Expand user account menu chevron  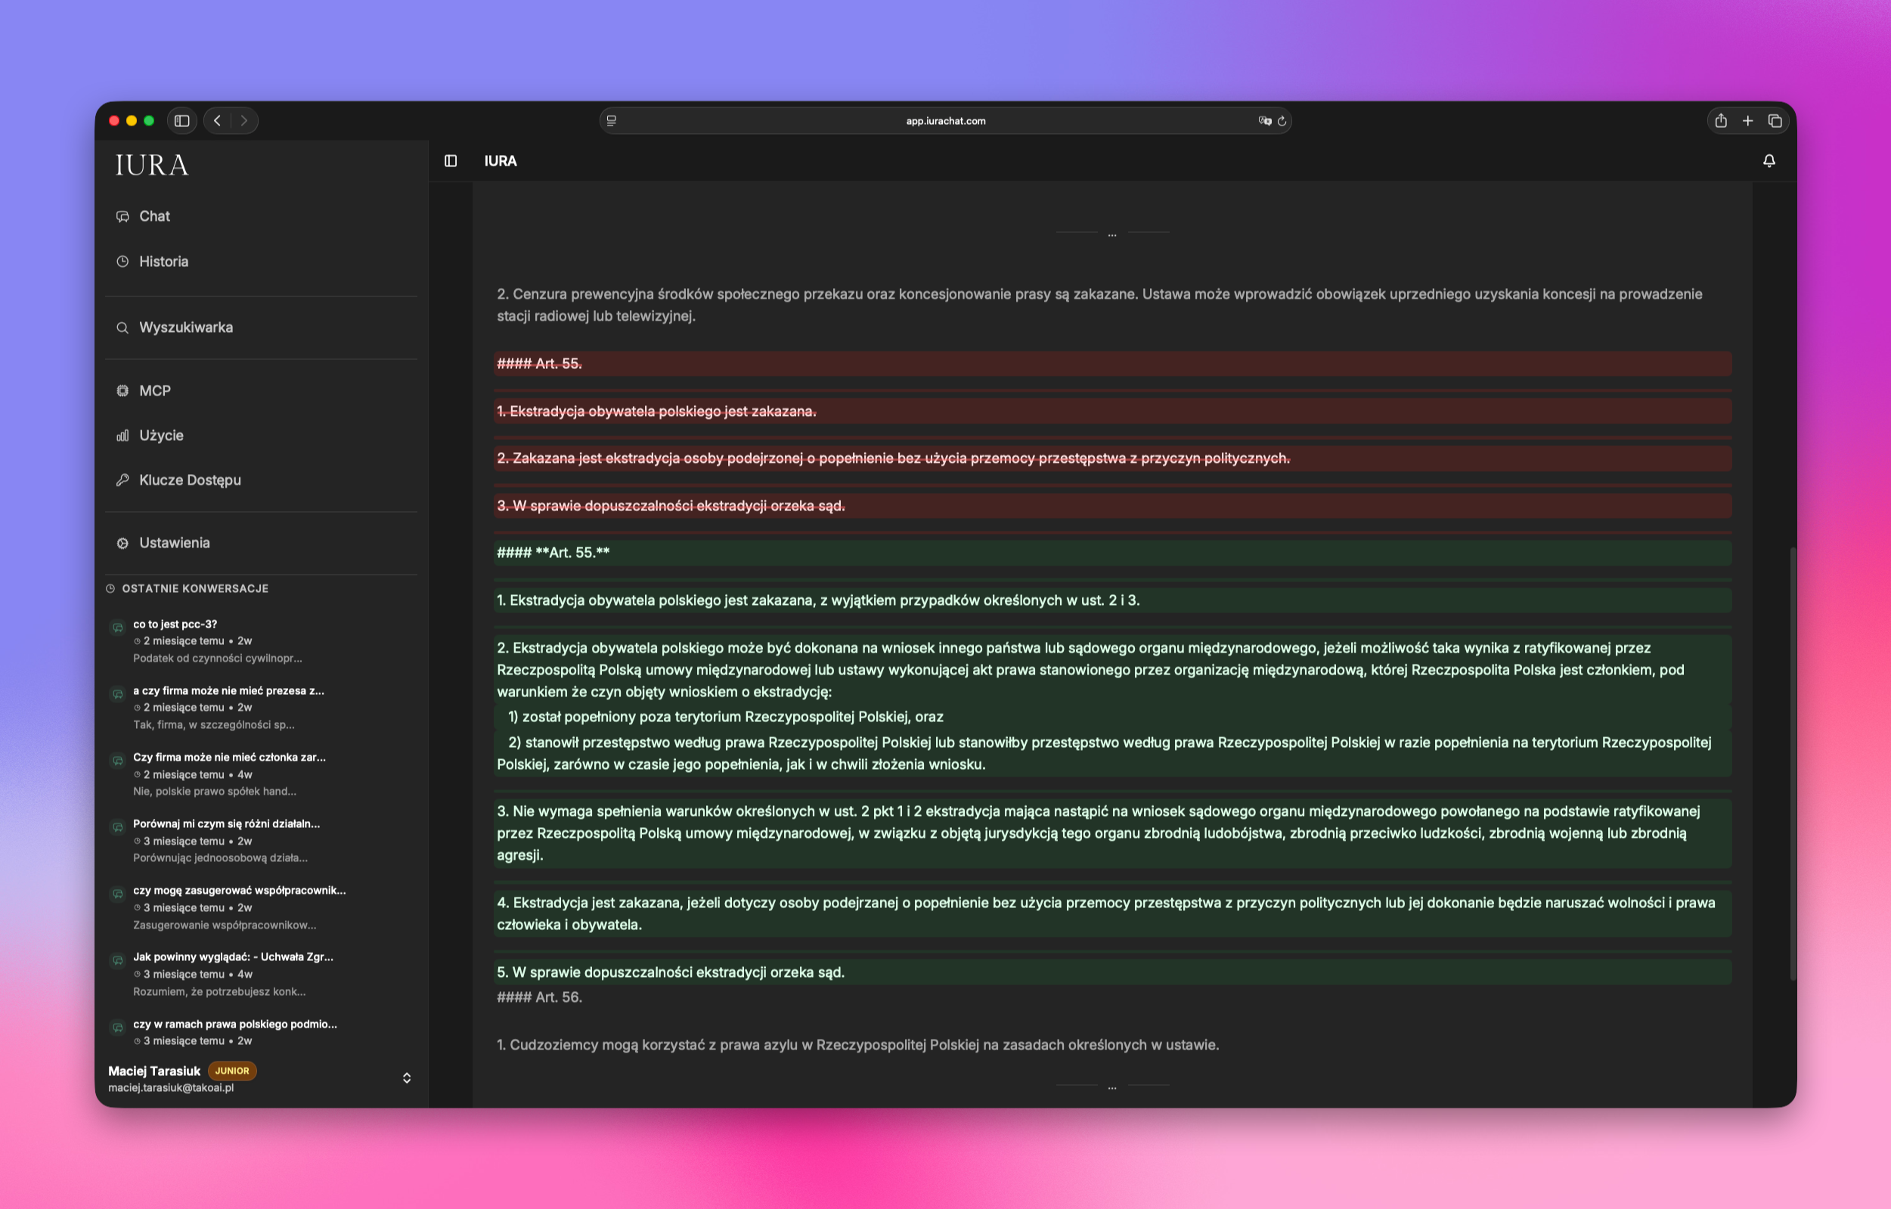point(407,1078)
